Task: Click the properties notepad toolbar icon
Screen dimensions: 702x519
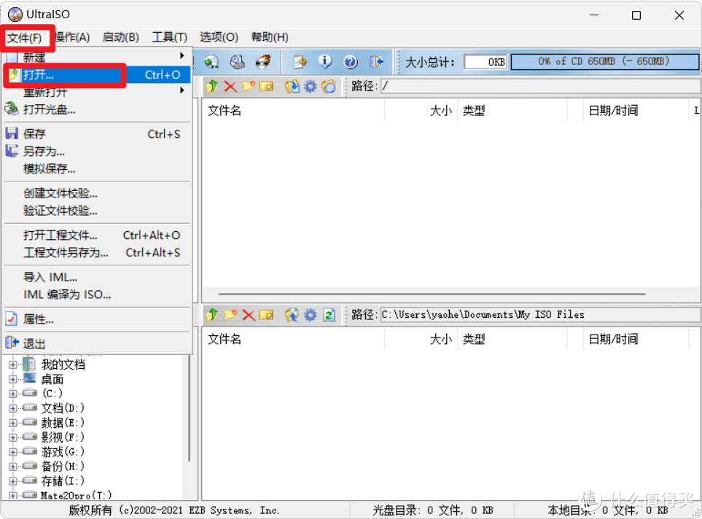Action: coord(300,62)
